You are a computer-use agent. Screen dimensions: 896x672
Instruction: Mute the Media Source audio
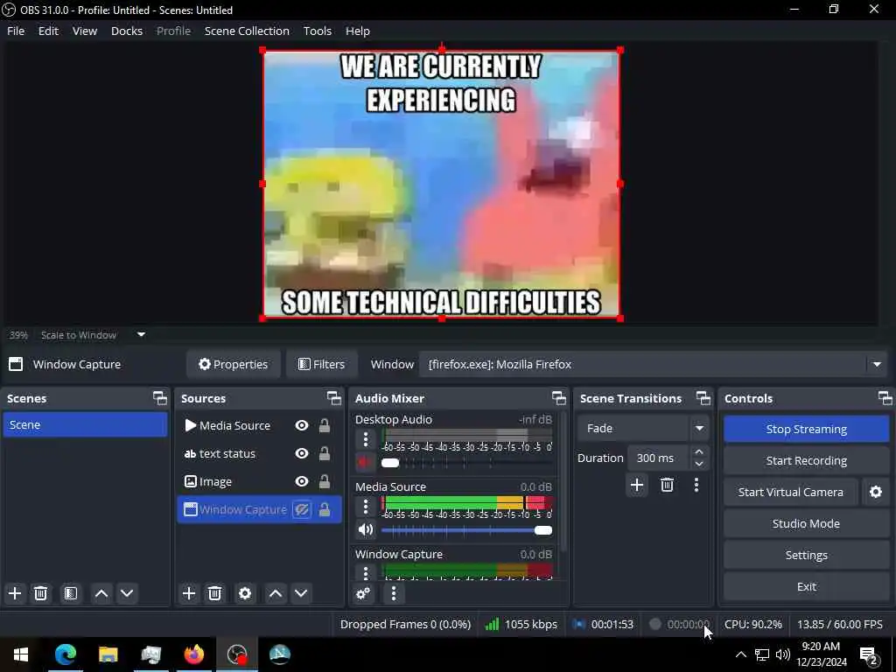366,529
